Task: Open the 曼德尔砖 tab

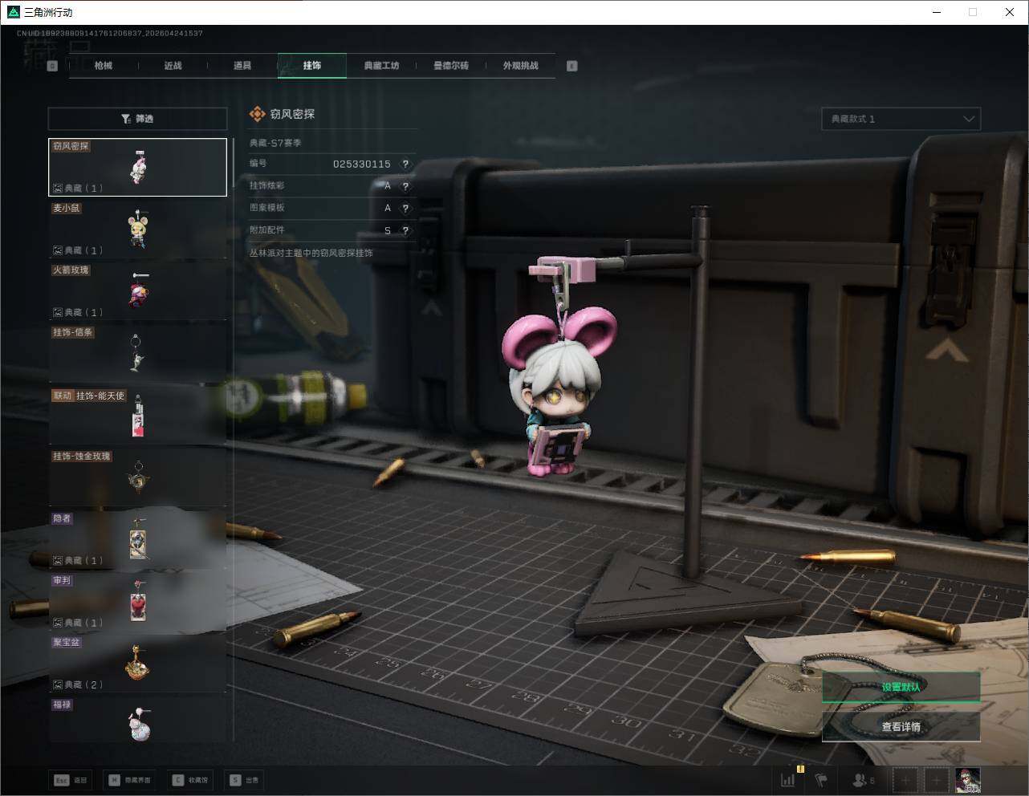Action: [450, 66]
